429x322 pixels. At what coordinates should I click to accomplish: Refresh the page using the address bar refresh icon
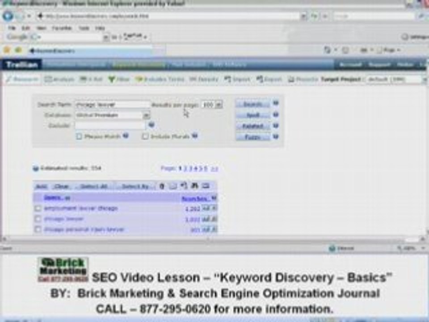coord(314,16)
